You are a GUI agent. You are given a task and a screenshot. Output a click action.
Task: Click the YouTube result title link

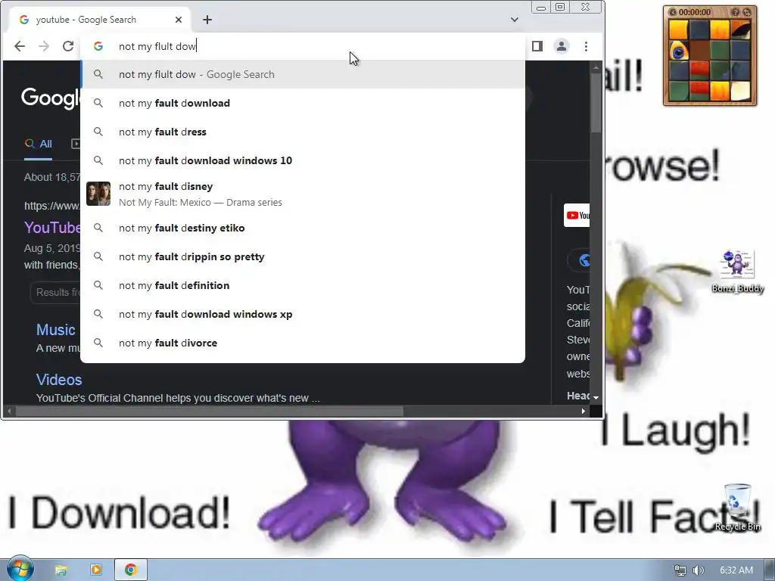[52, 227]
